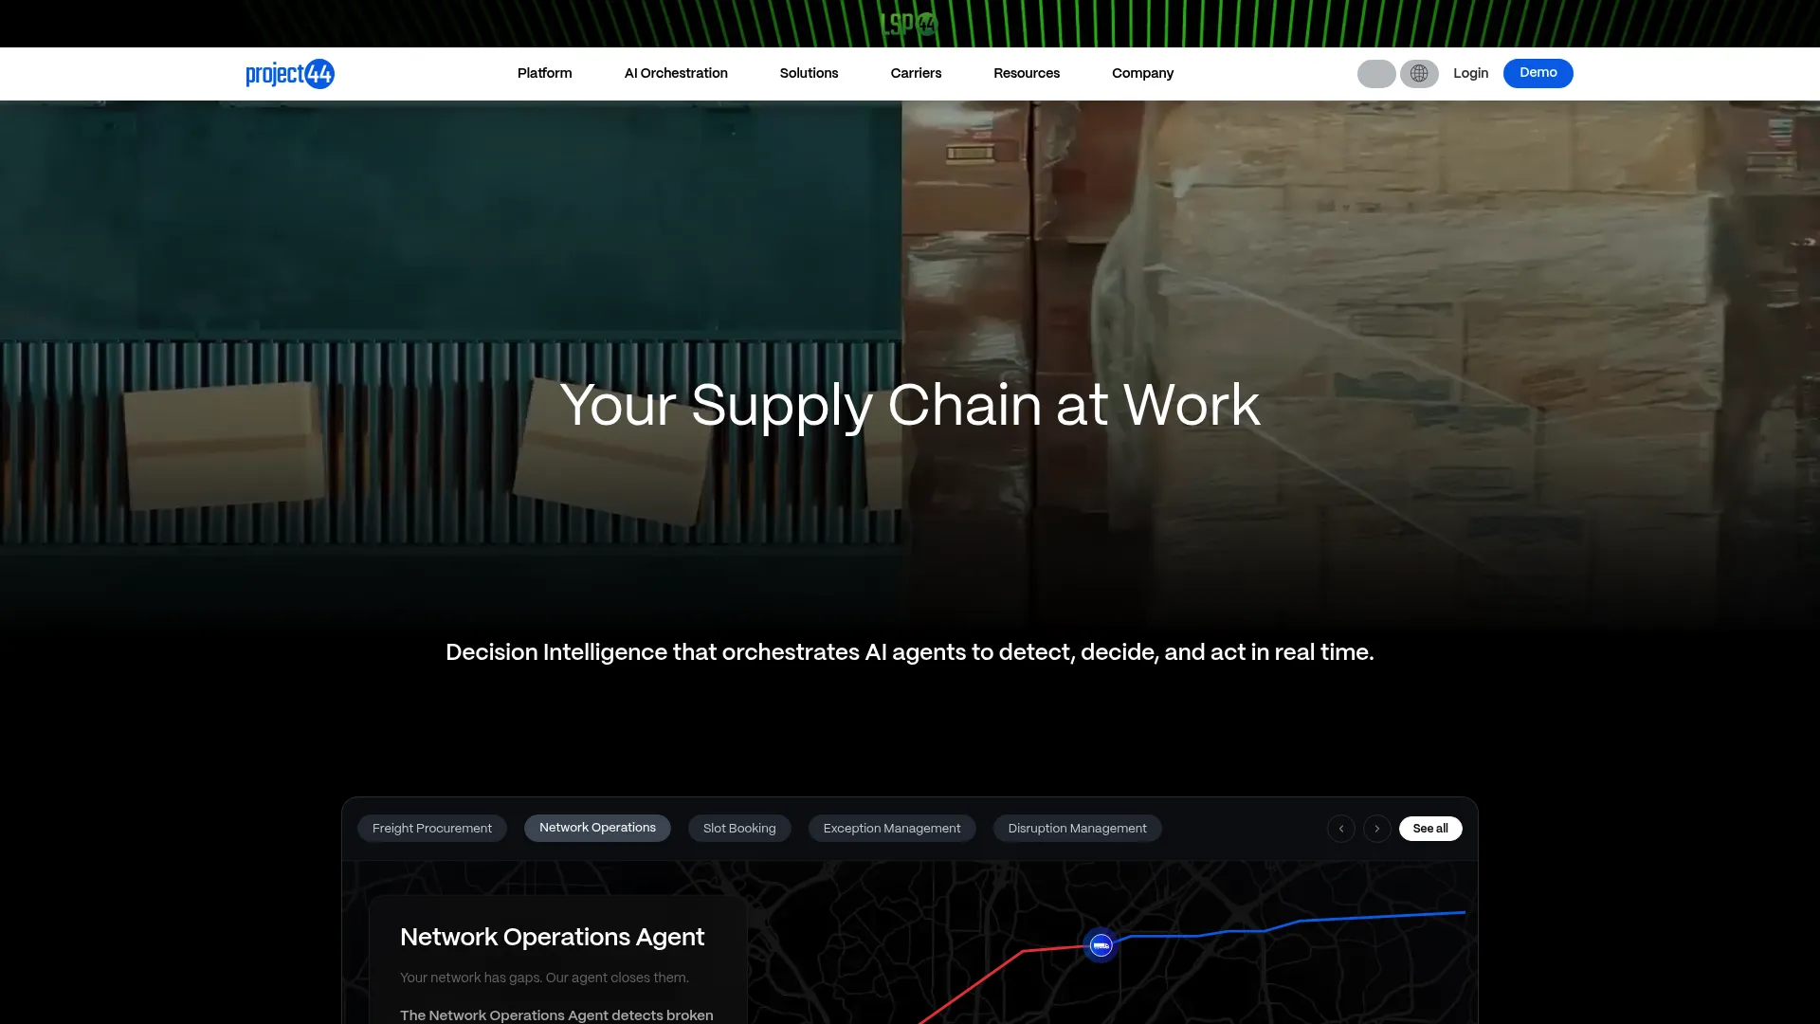Select the Freight Procurement tab
The image size is (1820, 1024).
tap(432, 829)
